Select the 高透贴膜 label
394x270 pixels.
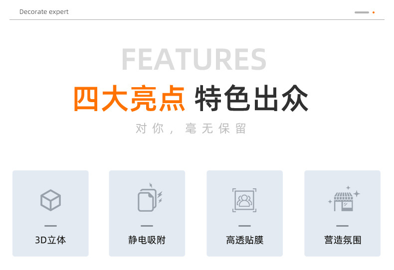[245, 240]
